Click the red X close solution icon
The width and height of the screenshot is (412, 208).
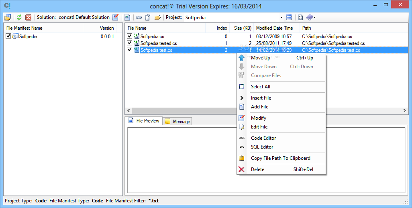pyautogui.click(x=28, y=18)
